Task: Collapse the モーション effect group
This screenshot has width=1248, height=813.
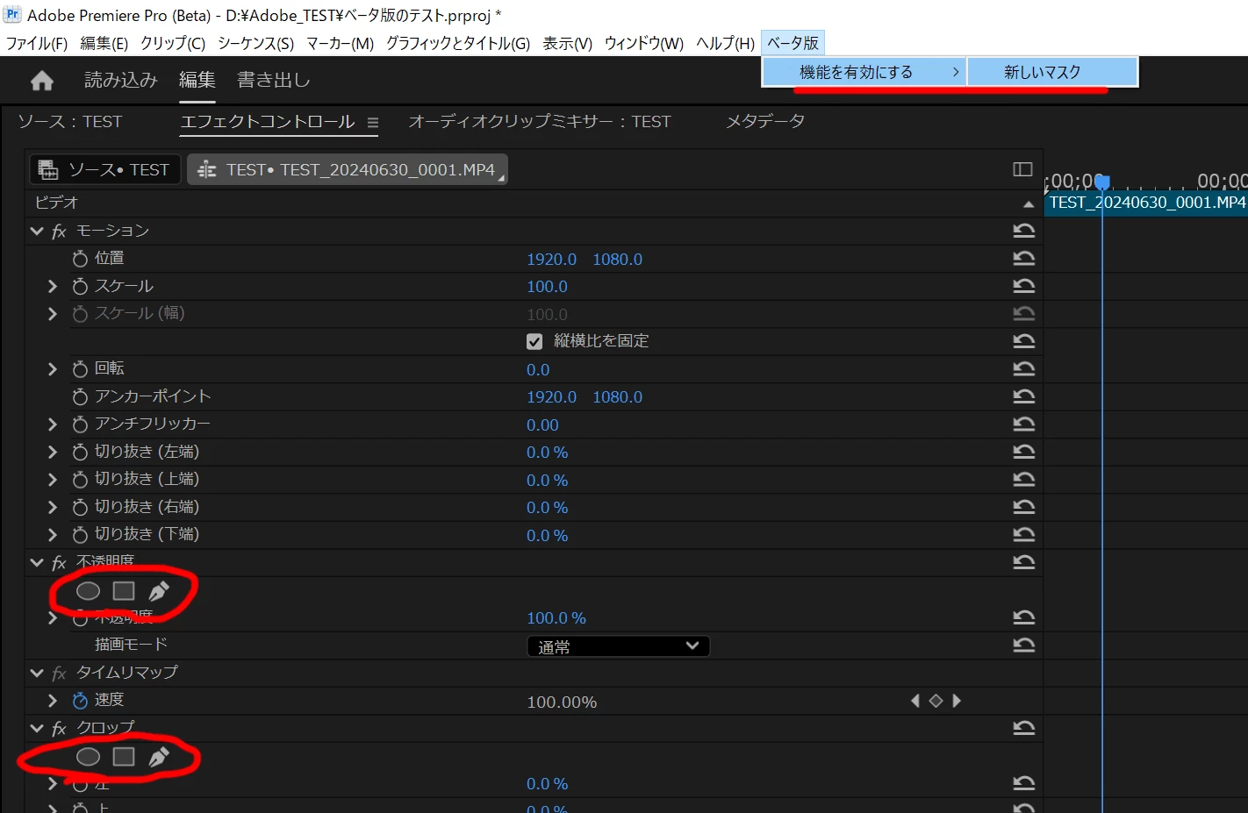Action: (37, 231)
